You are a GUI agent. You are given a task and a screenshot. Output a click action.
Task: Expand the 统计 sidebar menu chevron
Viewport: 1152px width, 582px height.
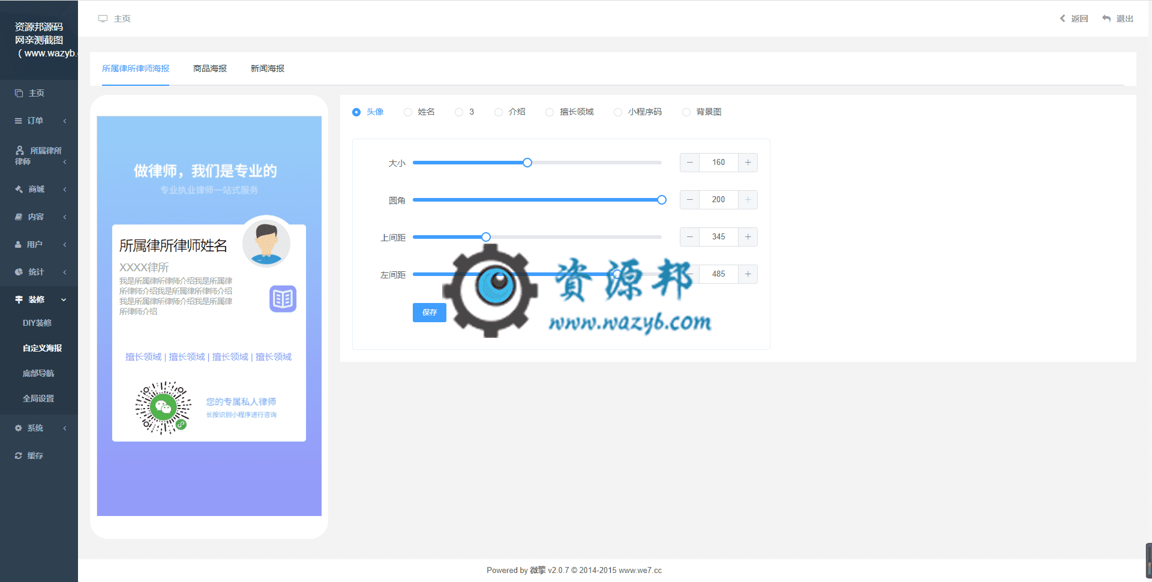point(65,272)
